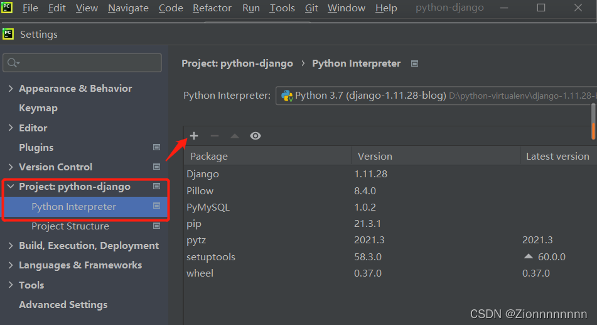Expand Appearance & Behavior section

[x=11, y=89]
